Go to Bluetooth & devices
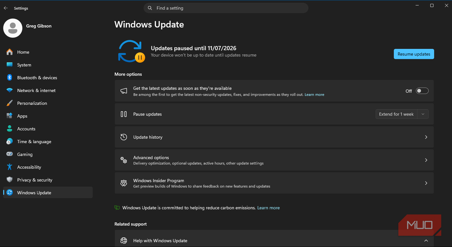 [x=48, y=78]
